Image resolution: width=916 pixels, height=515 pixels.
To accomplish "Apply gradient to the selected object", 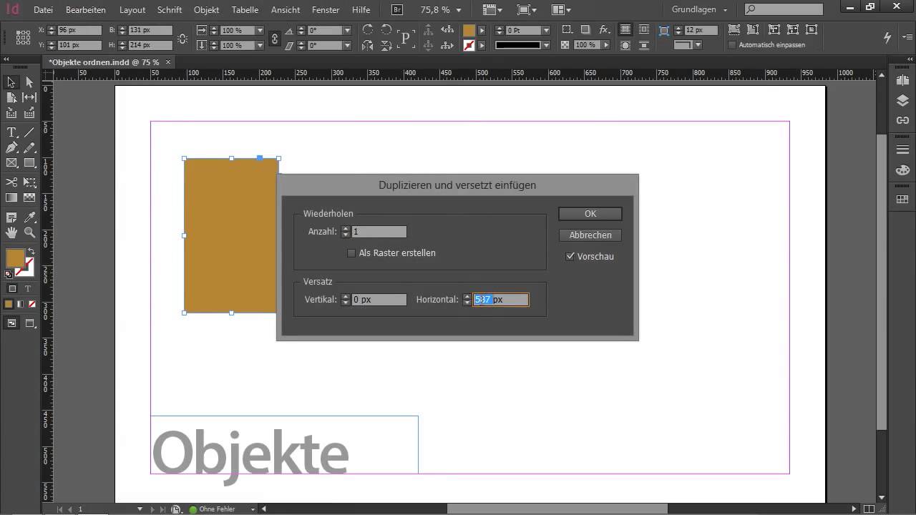I will 20,304.
